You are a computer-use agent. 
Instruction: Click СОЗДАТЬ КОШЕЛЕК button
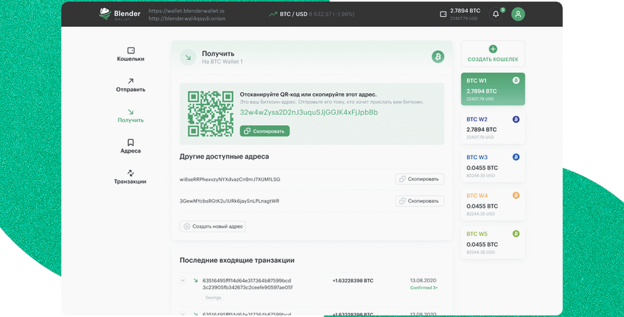coord(492,54)
